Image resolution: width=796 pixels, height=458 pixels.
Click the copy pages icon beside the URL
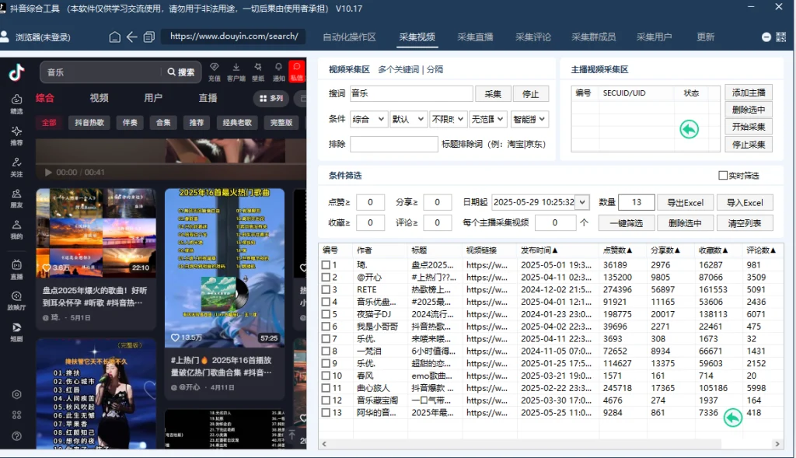[x=148, y=37]
